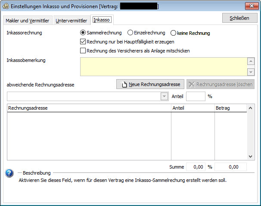This screenshot has width=261, height=206.
Task: Select the Sammelrechnung radio option
Action: pyautogui.click(x=84, y=33)
